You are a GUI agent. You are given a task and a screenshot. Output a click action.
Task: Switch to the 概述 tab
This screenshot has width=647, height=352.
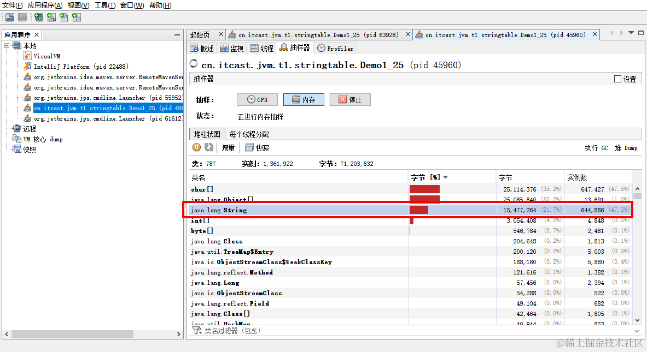[x=202, y=48]
